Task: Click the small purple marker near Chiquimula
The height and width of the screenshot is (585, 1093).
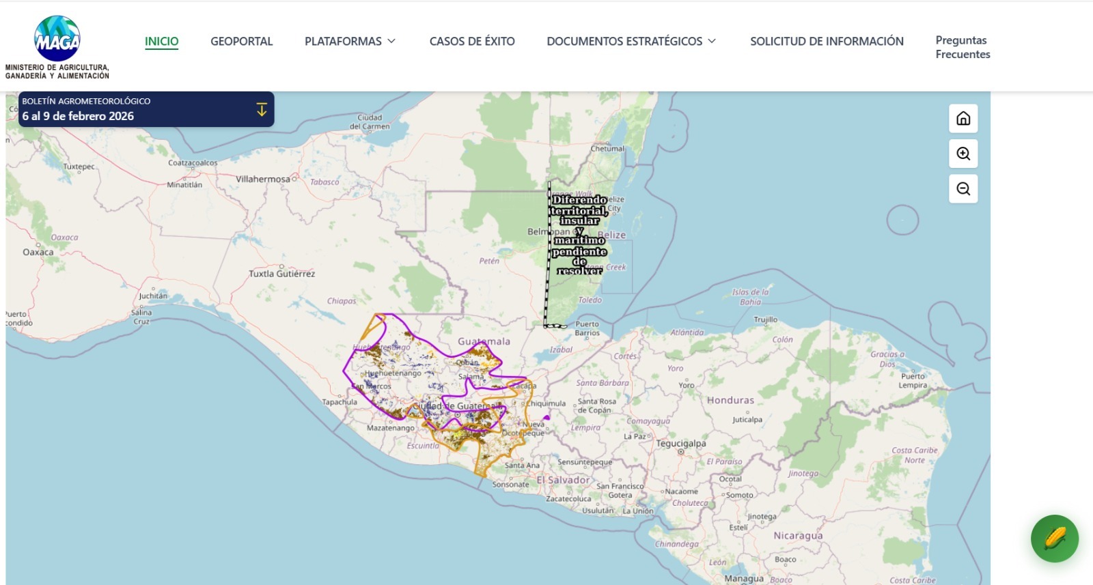Action: tap(546, 417)
